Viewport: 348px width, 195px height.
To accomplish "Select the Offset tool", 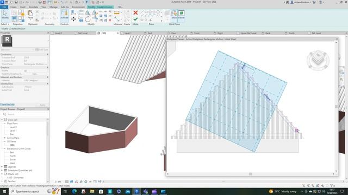I will (80, 13).
